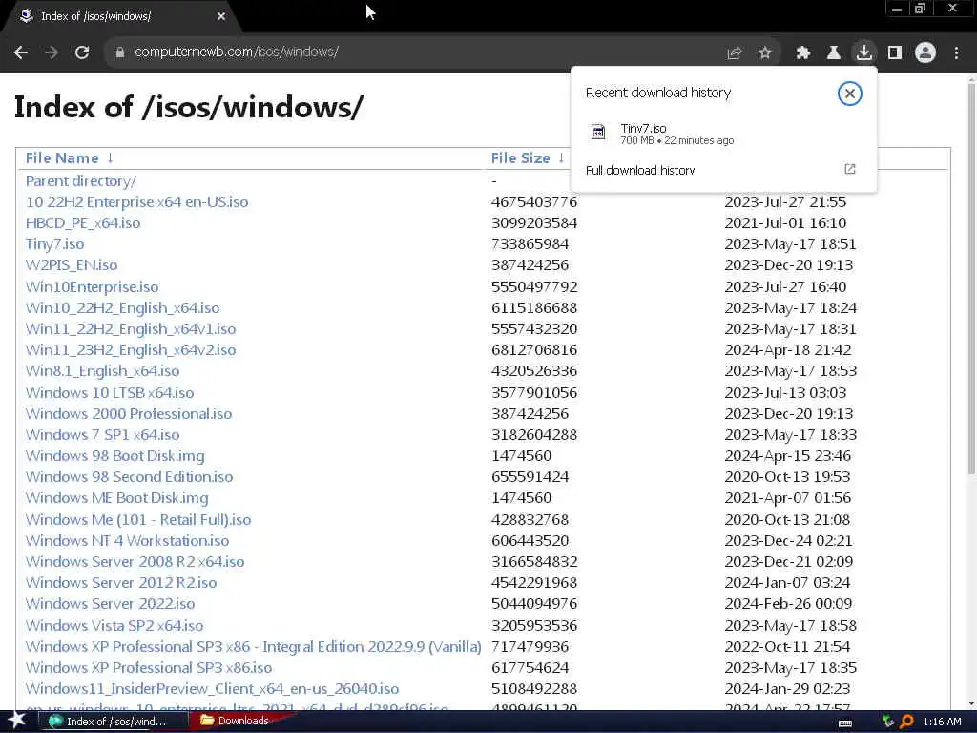Click the 1:16 AM clock
The image size is (977, 733).
click(x=942, y=722)
